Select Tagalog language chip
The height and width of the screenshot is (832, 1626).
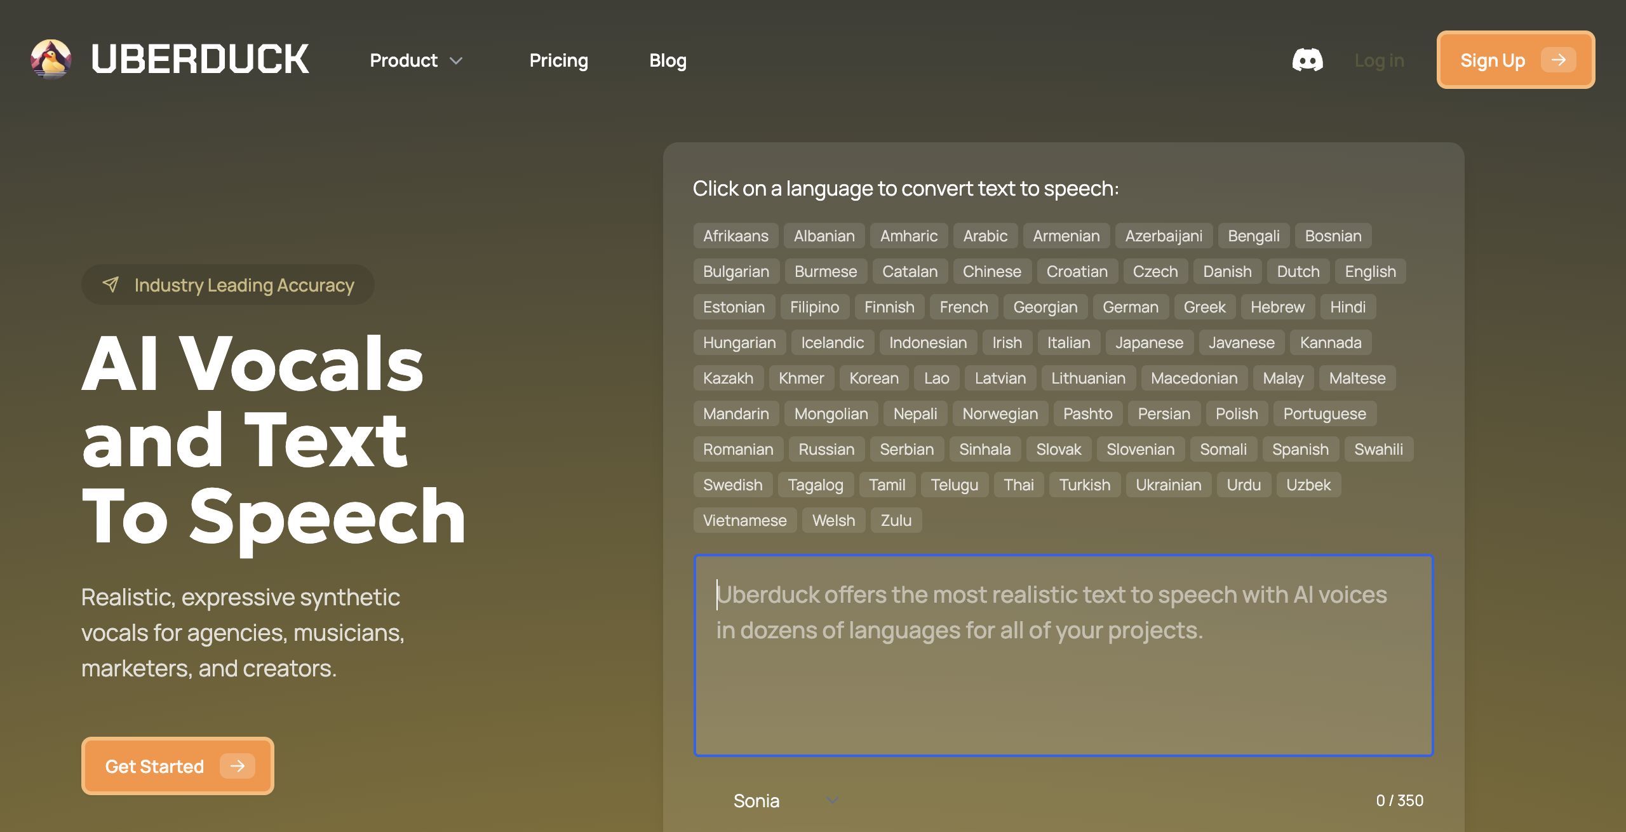[816, 485]
